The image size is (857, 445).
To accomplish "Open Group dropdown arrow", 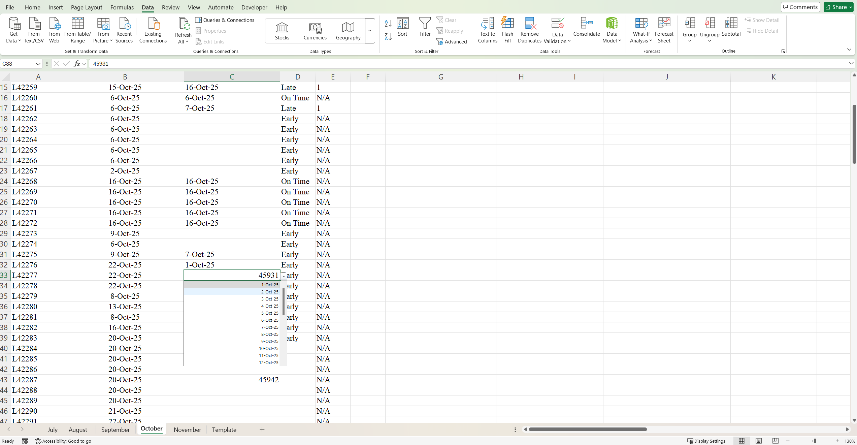I will point(689,41).
